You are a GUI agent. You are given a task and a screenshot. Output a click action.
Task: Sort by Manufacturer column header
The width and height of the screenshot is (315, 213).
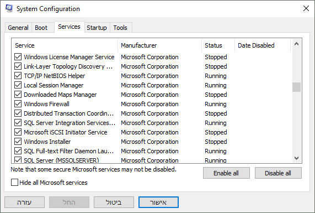160,45
